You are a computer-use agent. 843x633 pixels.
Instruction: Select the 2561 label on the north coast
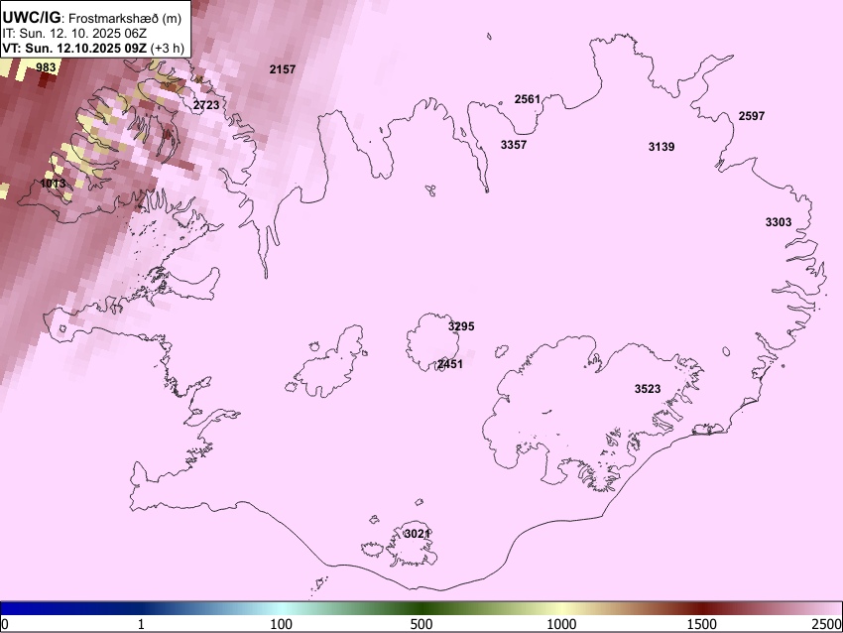click(528, 99)
